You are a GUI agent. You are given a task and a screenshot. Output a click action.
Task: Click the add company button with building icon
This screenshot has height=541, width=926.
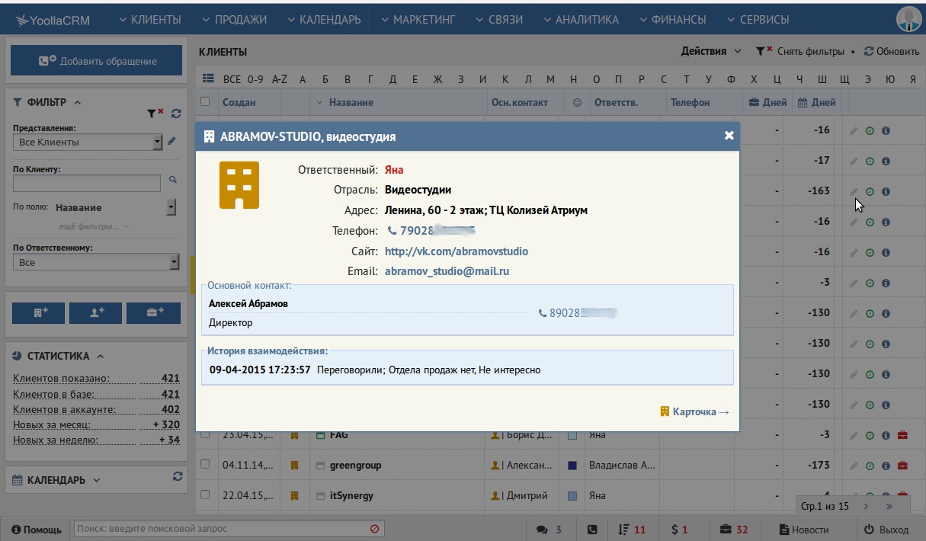[38, 312]
